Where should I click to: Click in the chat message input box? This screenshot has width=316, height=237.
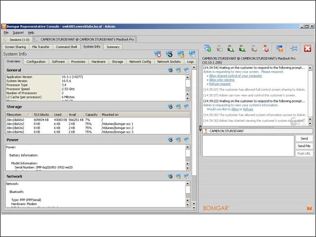pyautogui.click(x=248, y=146)
